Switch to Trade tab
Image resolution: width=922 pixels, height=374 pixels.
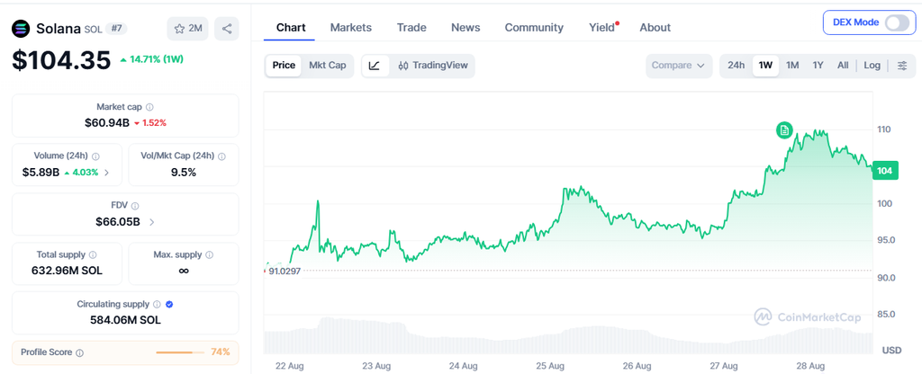411,28
